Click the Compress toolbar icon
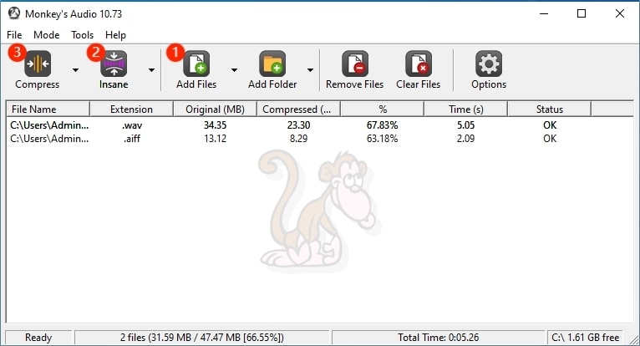Viewport: 640px width, 346px height. click(x=38, y=64)
